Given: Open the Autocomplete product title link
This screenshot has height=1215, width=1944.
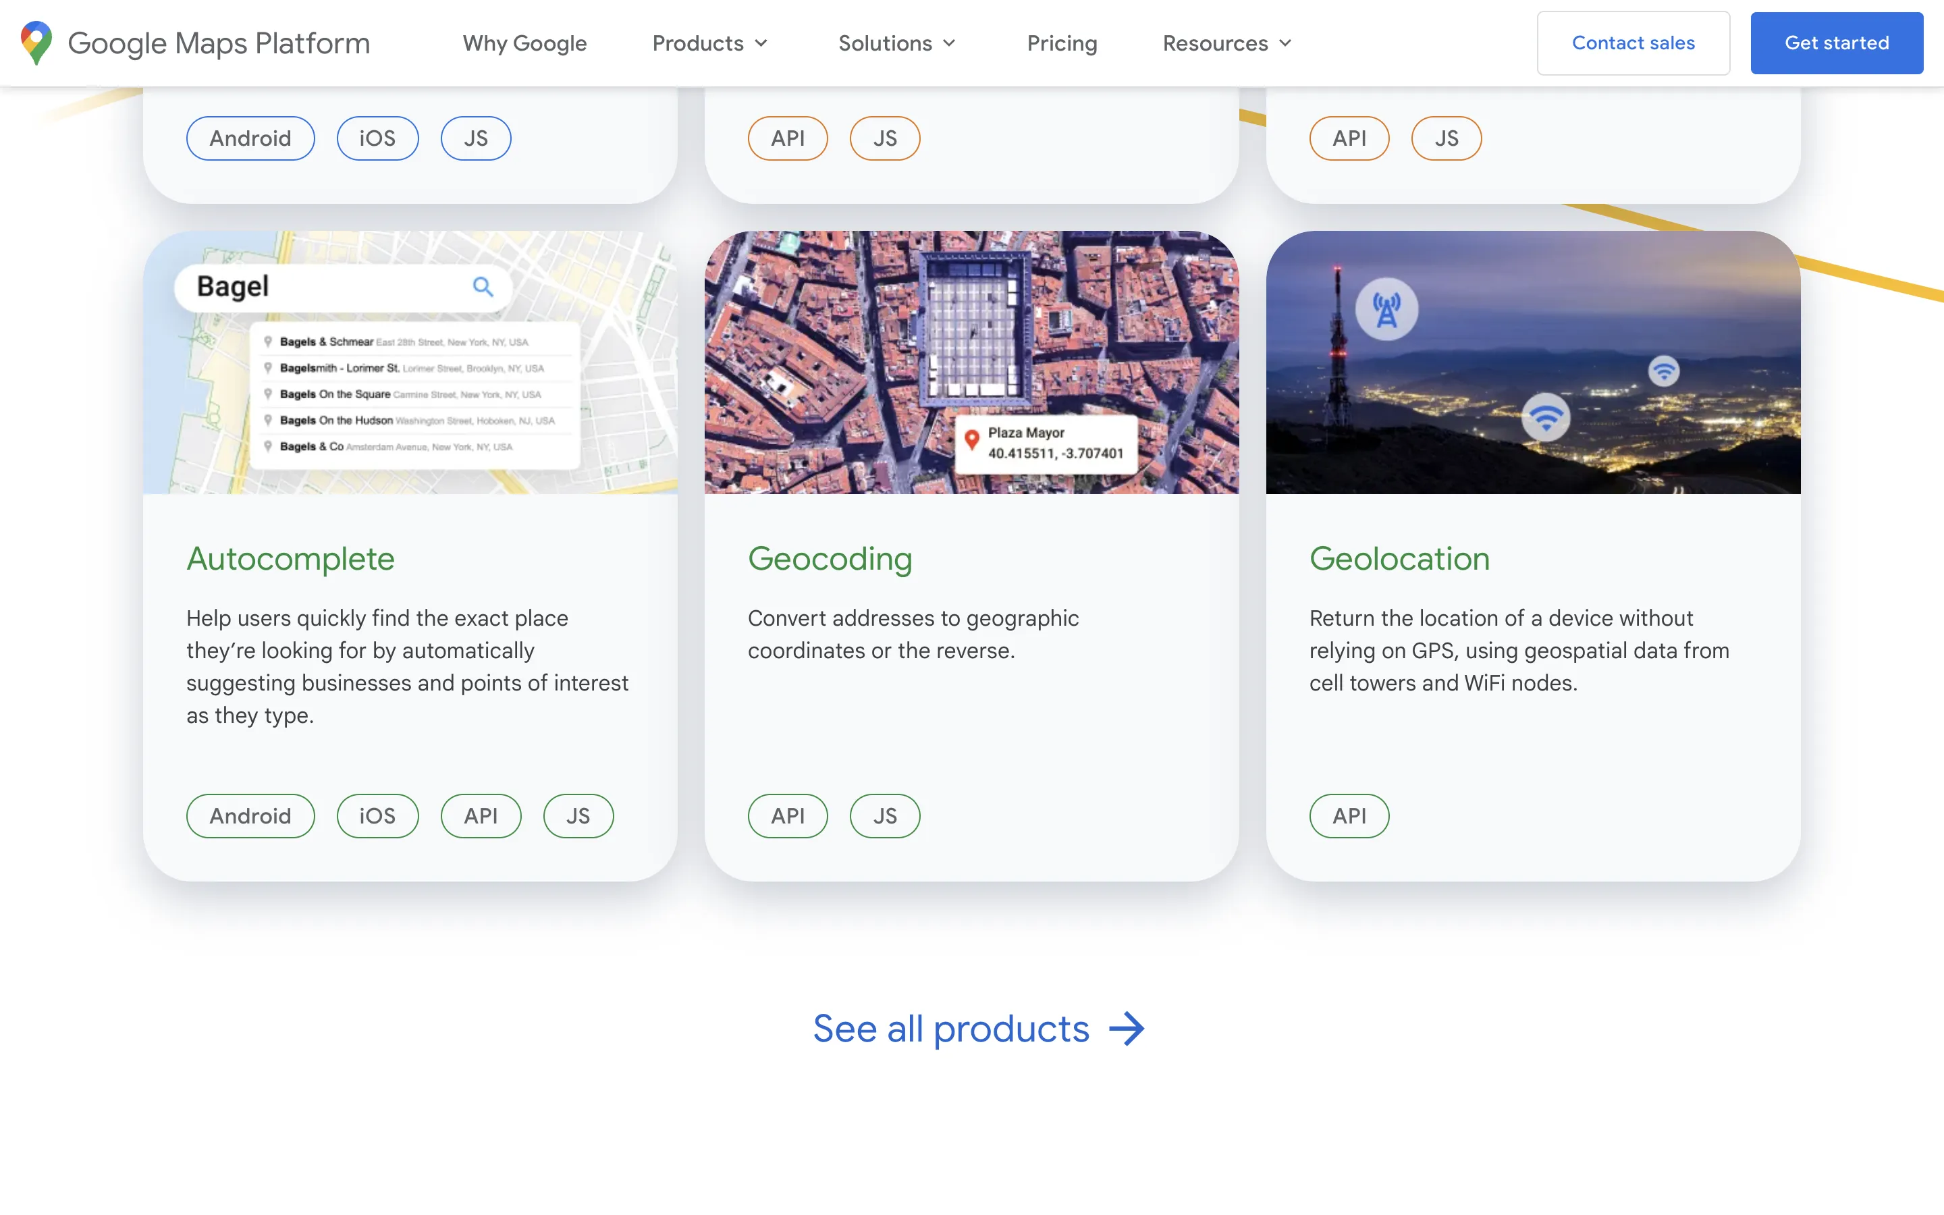Looking at the screenshot, I should (x=290, y=558).
